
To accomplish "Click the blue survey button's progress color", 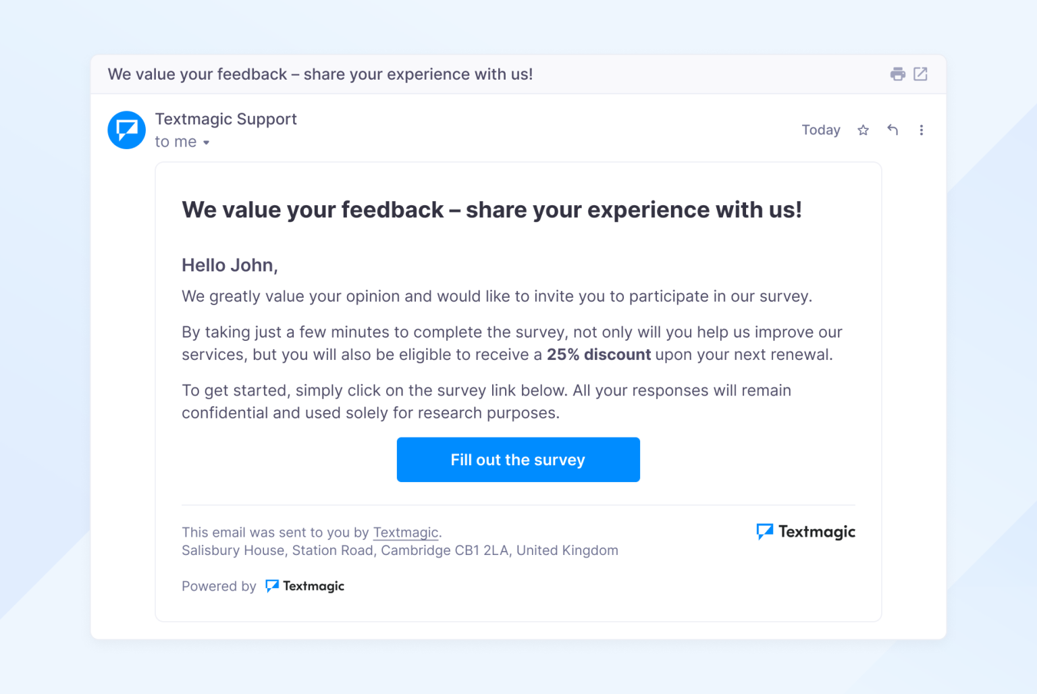I will point(518,460).
